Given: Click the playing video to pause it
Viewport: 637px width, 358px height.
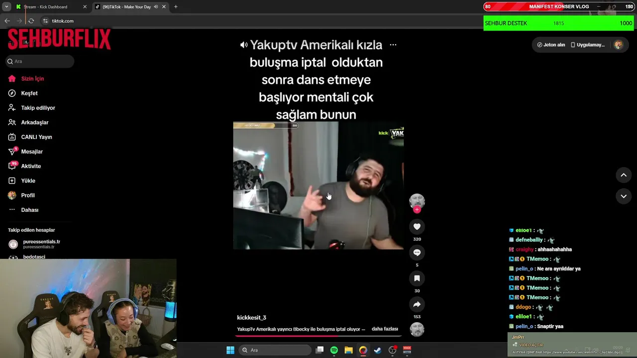Looking at the screenshot, I should click(x=318, y=185).
